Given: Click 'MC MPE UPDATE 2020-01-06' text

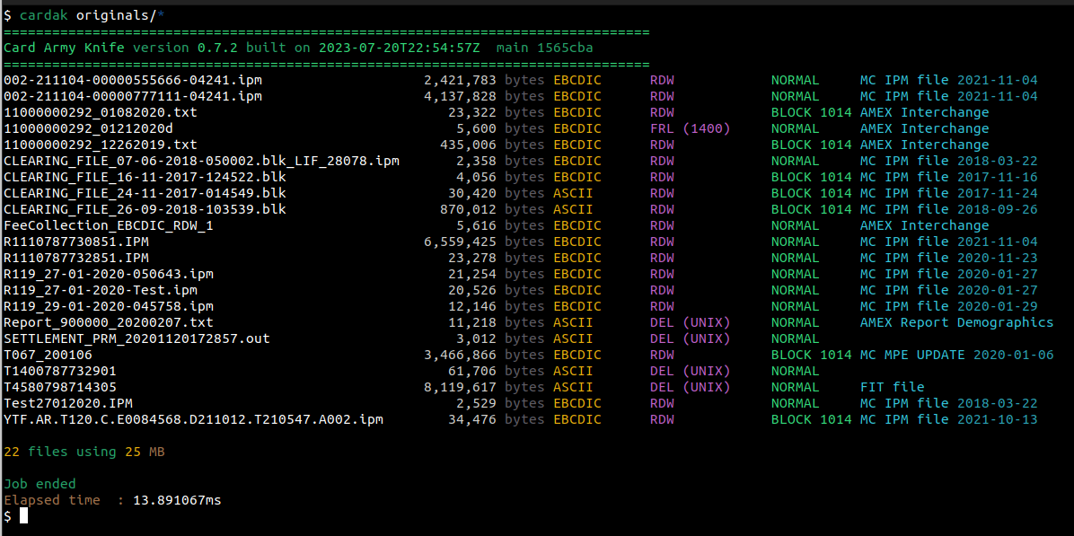Looking at the screenshot, I should tap(956, 355).
